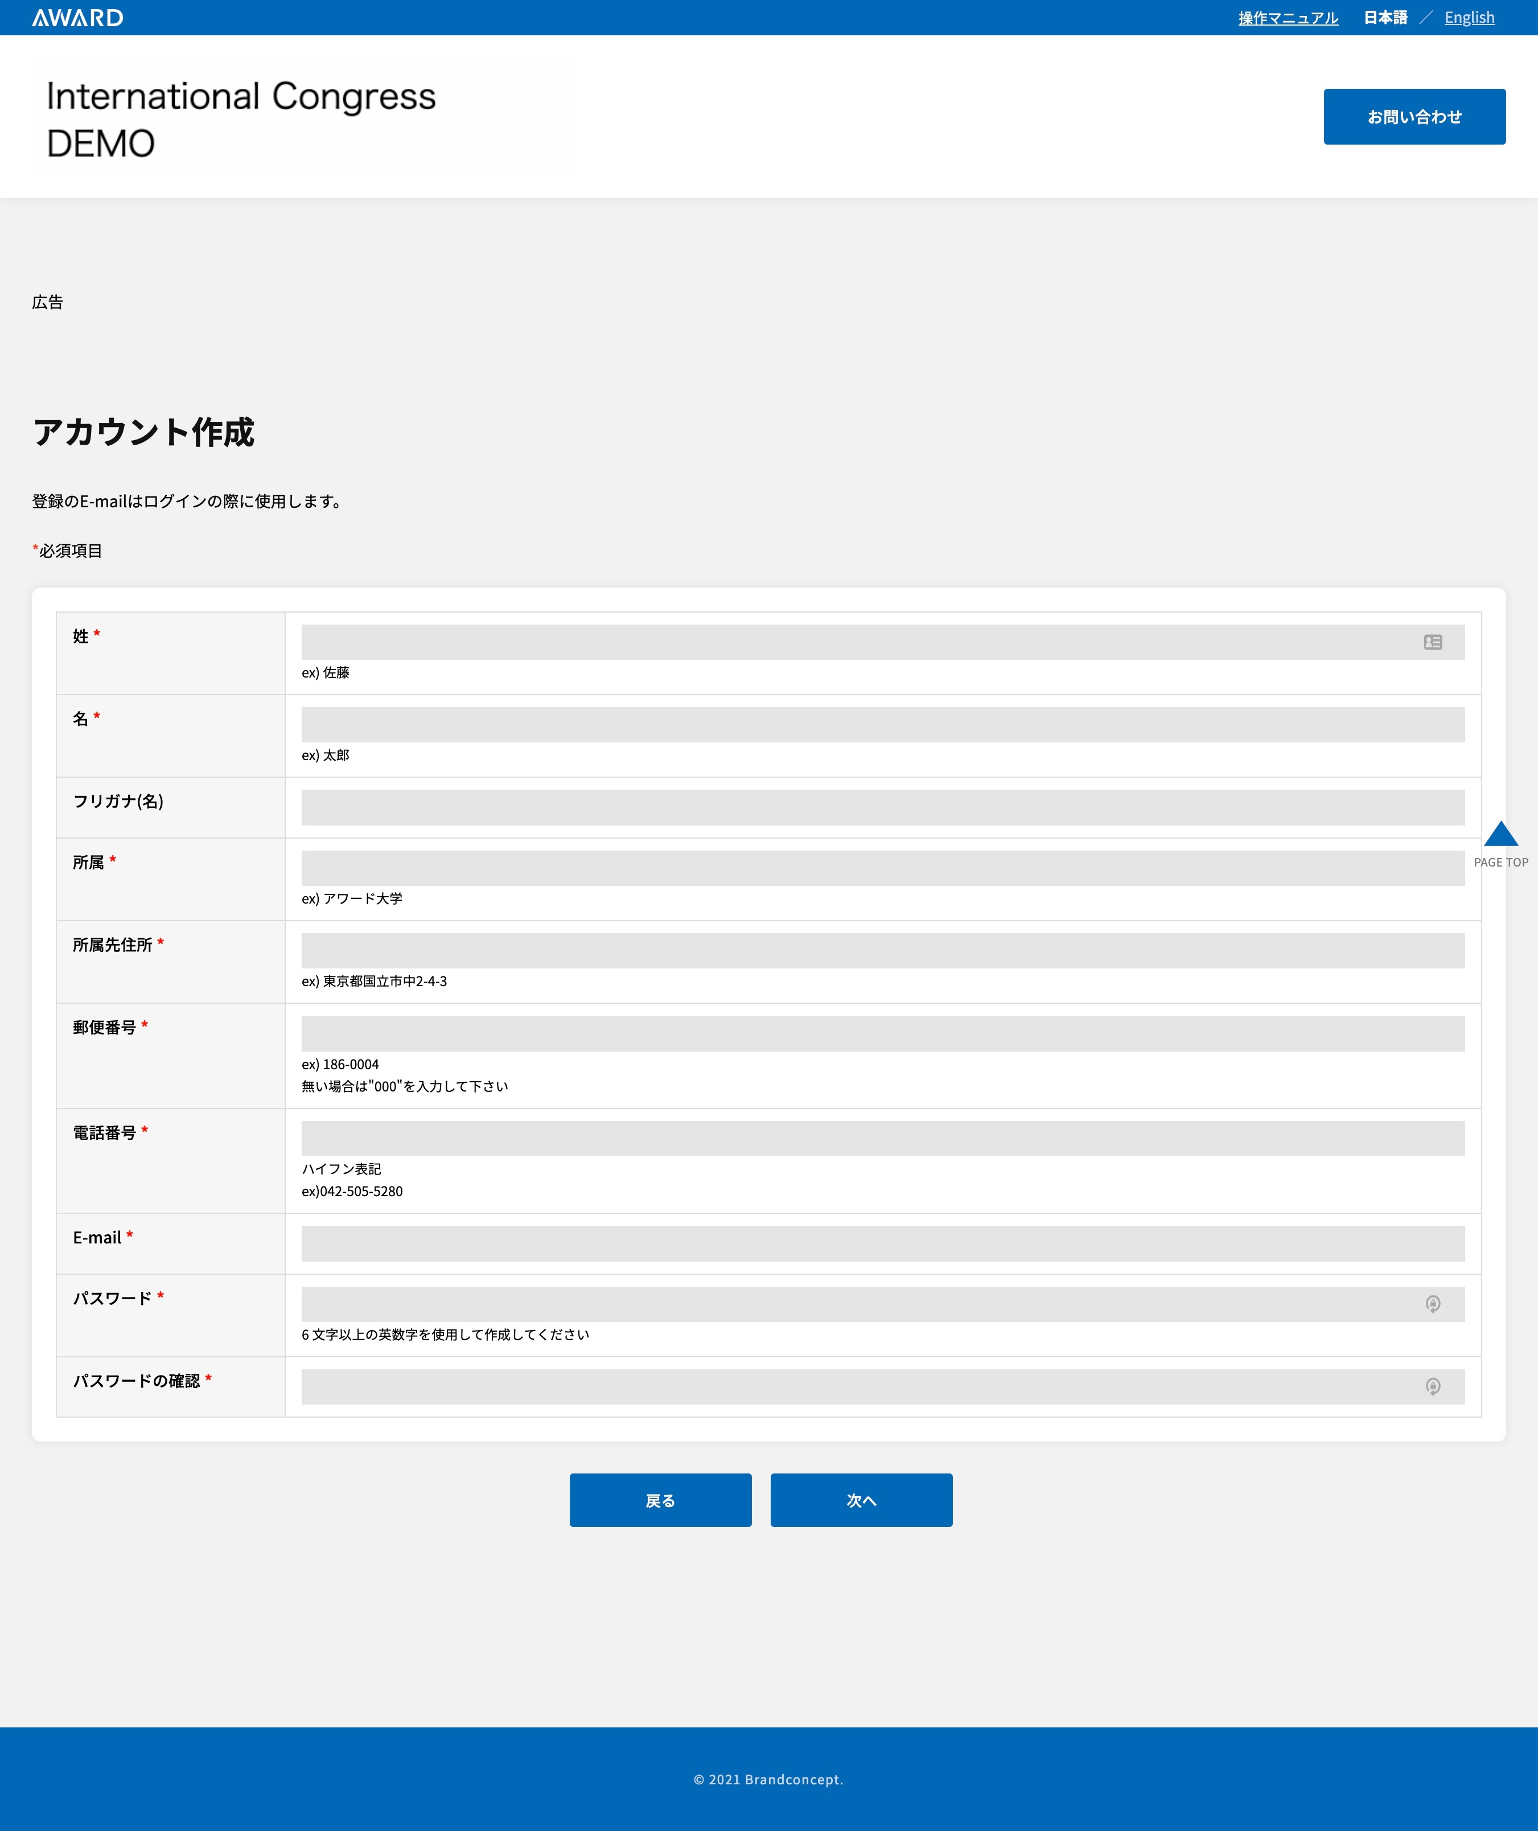Click the contact card autofill icon in 姓 field
Screen dimensions: 1538x1831
click(x=1433, y=642)
